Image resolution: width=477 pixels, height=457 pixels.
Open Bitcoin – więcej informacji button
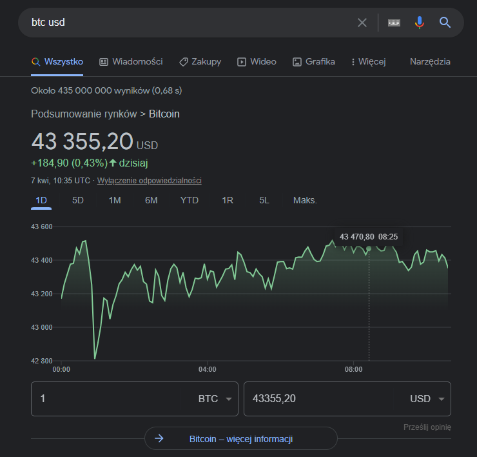tap(241, 439)
